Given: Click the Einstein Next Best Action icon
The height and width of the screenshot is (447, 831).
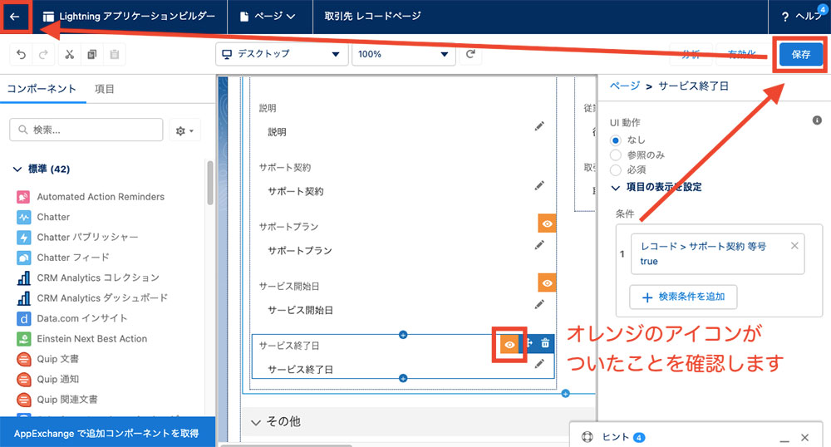Looking at the screenshot, I should tap(23, 339).
